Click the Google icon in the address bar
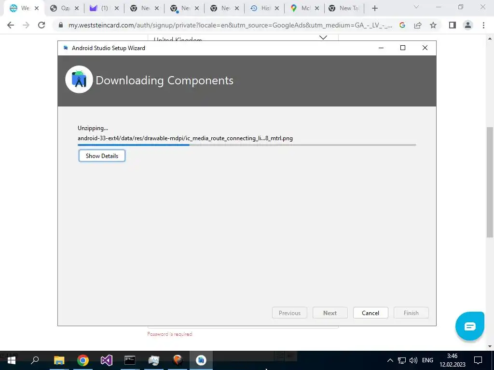 (x=402, y=25)
